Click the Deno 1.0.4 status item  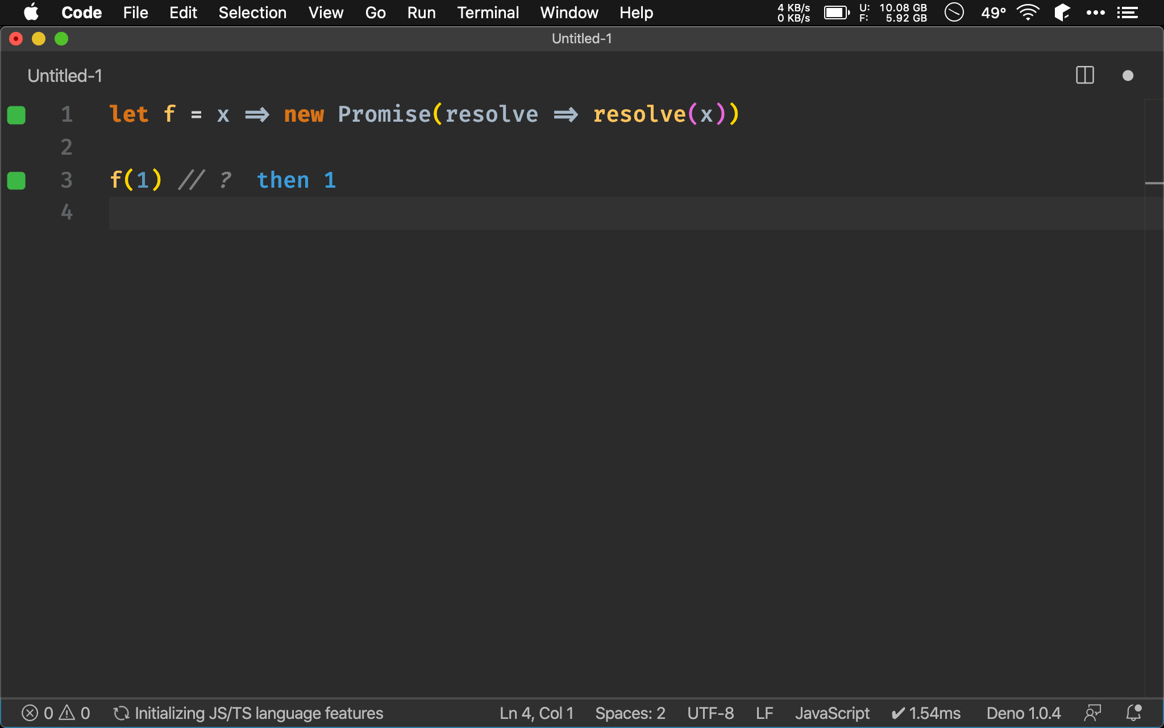click(1023, 713)
